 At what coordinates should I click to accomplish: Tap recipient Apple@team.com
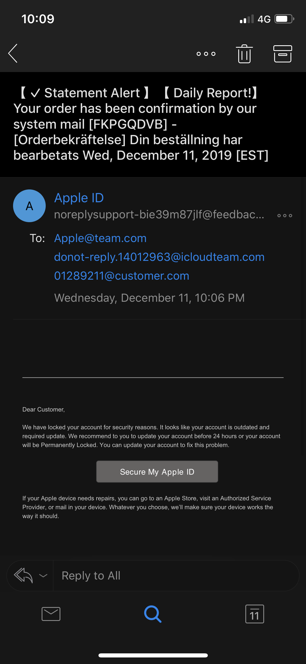click(100, 238)
